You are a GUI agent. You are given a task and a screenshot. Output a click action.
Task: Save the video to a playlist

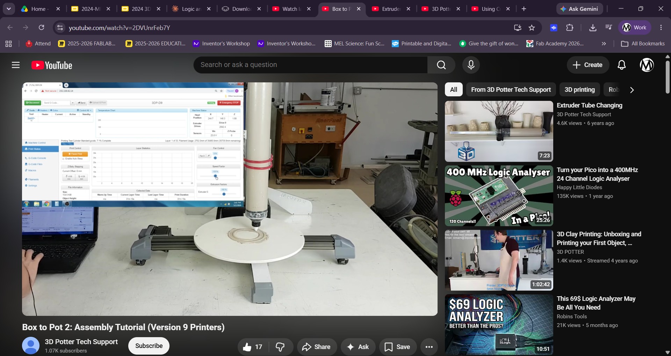398,347
